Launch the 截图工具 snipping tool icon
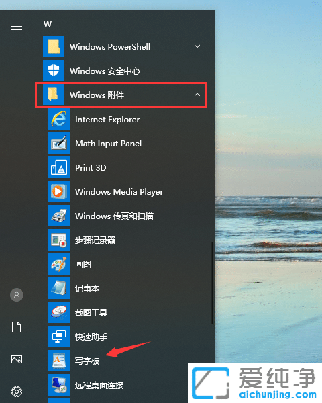The height and width of the screenshot is (403, 322). [x=59, y=312]
